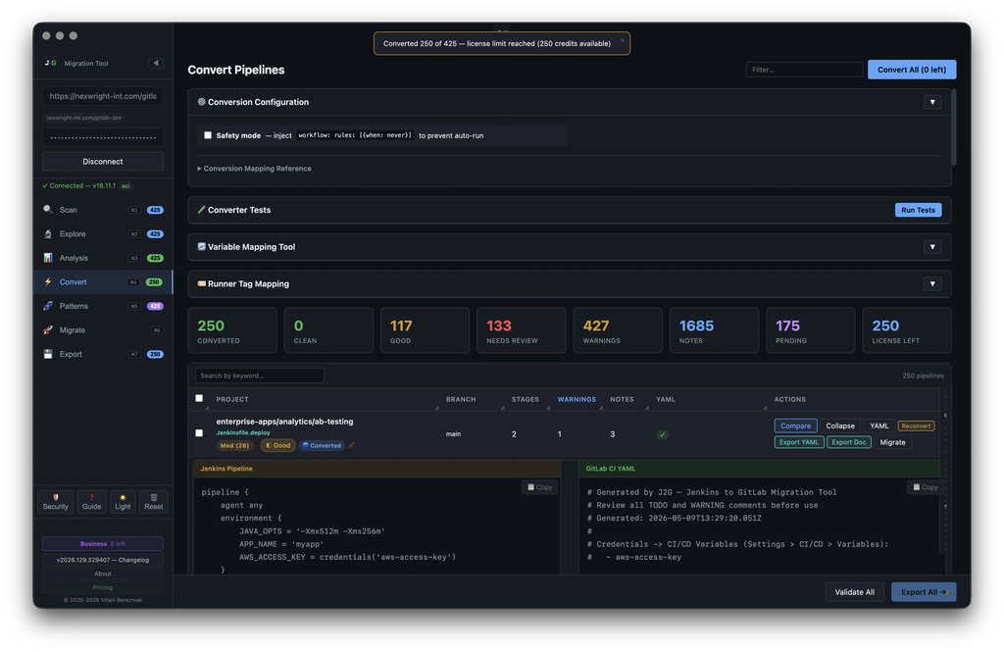Image resolution: width=1004 pixels, height=652 pixels.
Task: Click the pin icon beside Converted badge
Action: 351,445
